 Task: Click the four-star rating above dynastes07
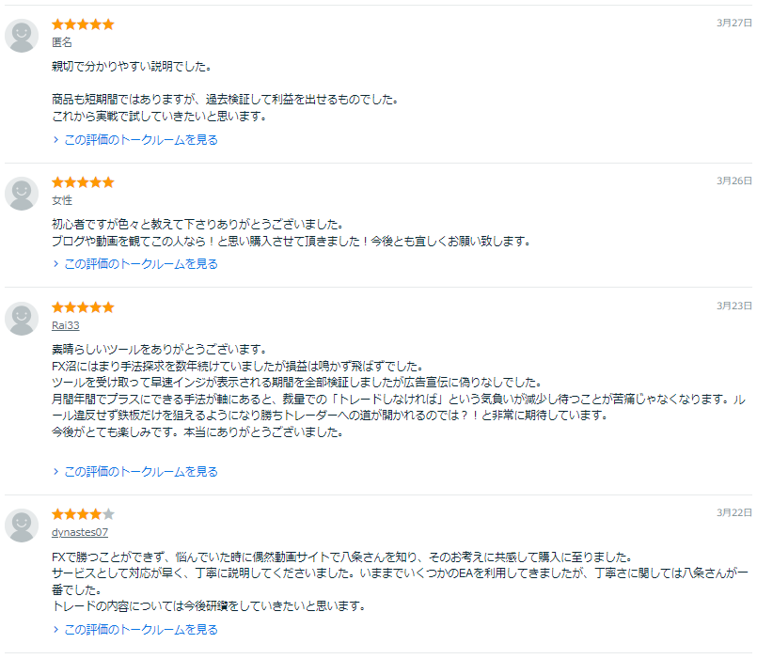tap(83, 514)
